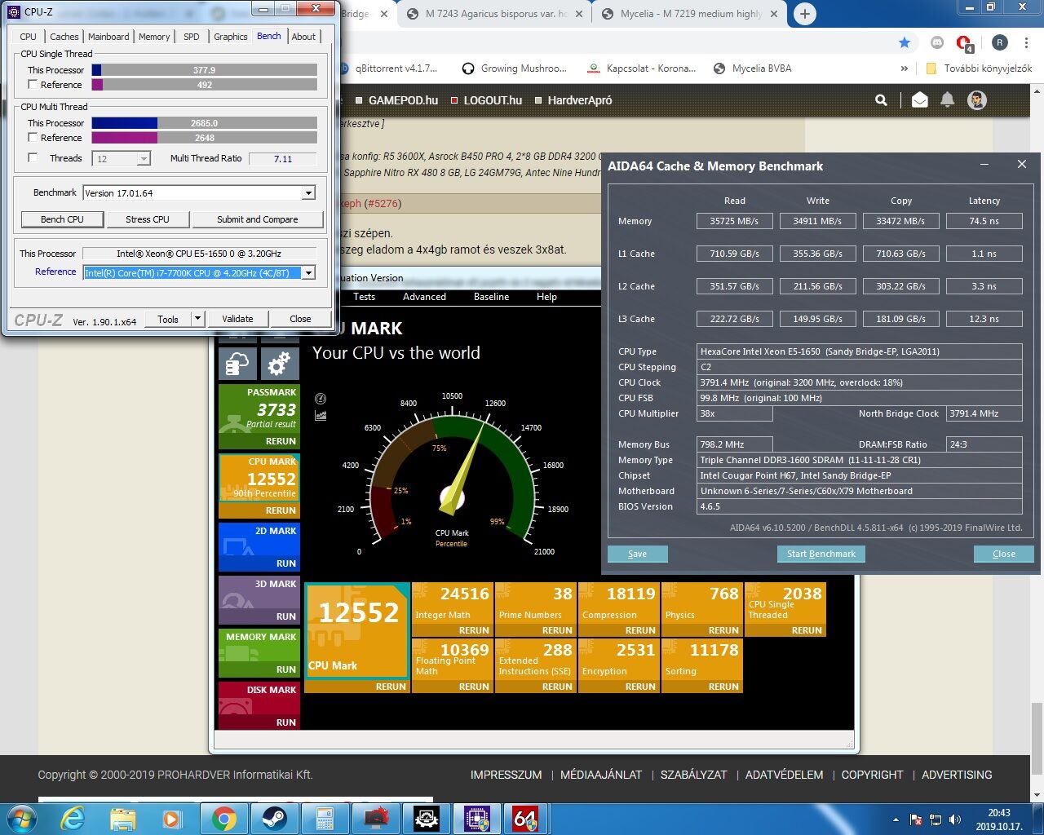1044x835 pixels.
Task: Switch to Chrome taskbar icon
Action: 223,819
